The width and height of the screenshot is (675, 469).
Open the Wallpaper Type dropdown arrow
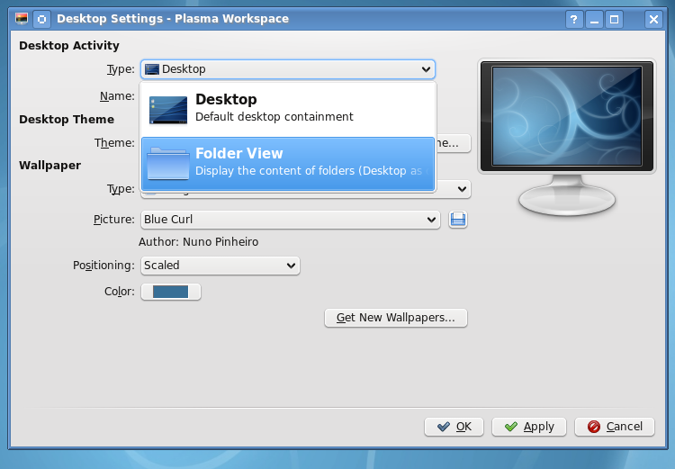coord(462,189)
